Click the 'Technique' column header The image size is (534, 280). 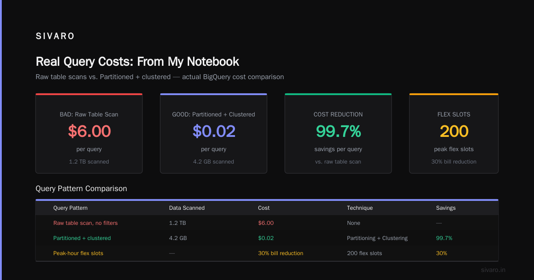pos(360,208)
